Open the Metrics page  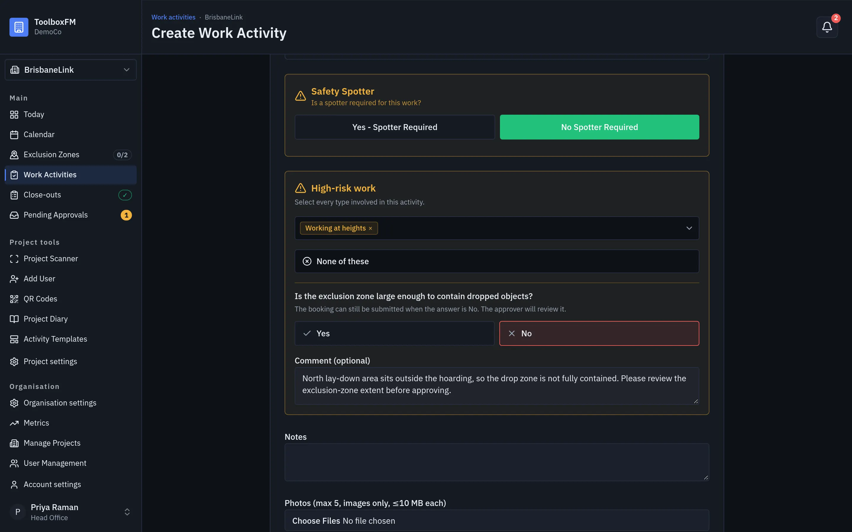click(70, 423)
